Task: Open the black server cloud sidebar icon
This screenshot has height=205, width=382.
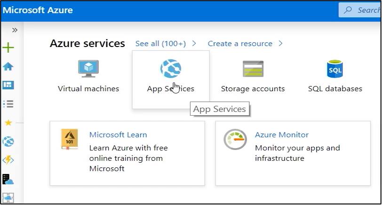Action: tap(8, 179)
